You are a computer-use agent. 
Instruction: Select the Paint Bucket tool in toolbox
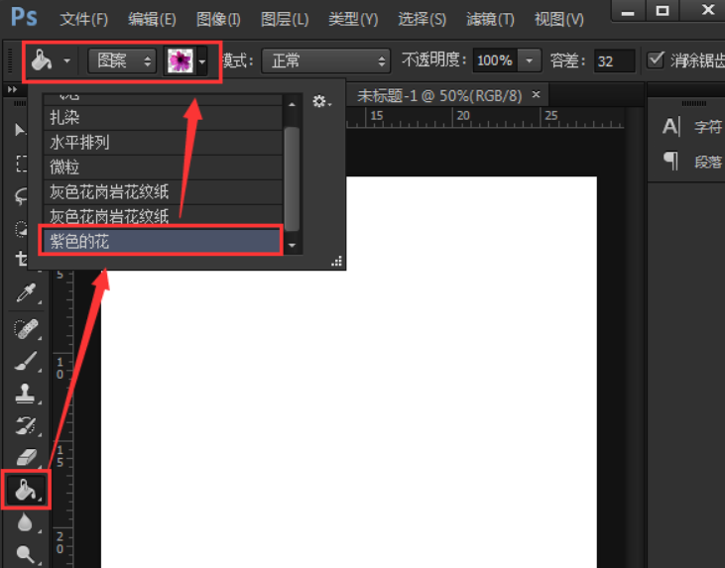pos(26,491)
